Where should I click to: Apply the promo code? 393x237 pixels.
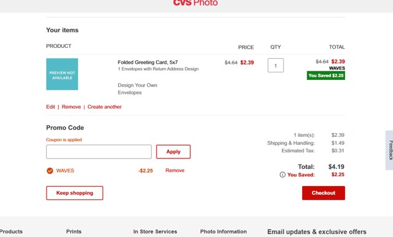pyautogui.click(x=173, y=152)
